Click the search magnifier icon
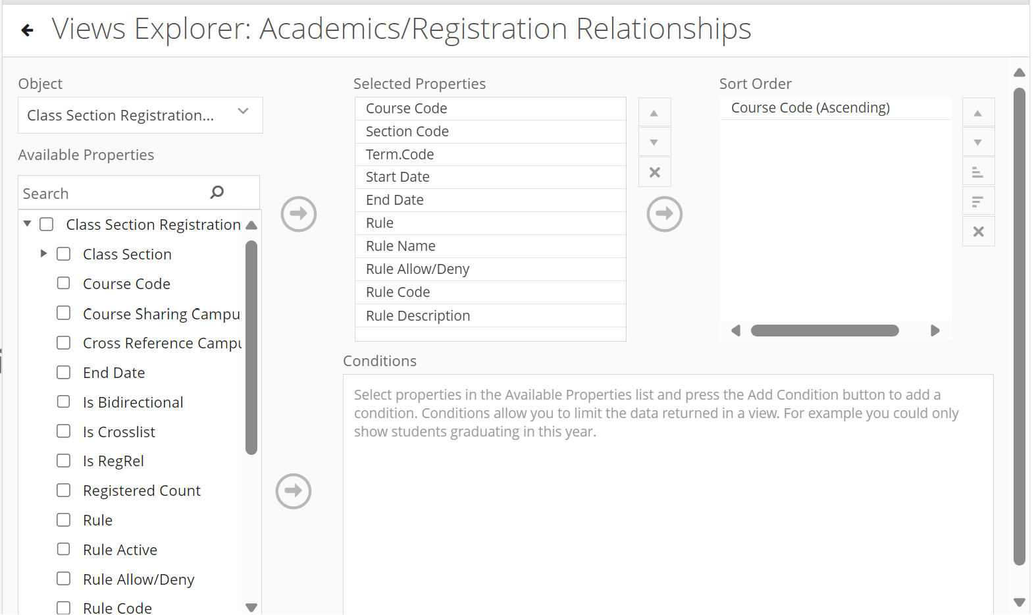The width and height of the screenshot is (1034, 615). tap(217, 192)
